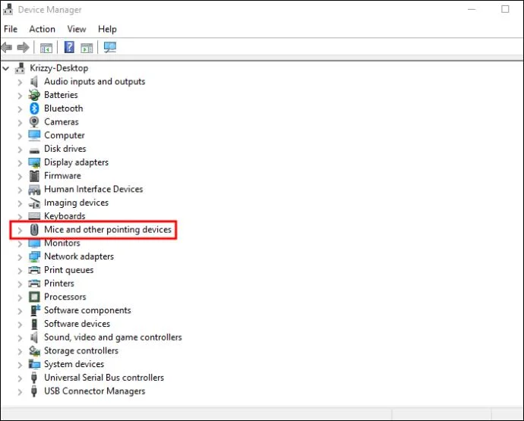Minimize the Device Manager window
524x421 pixels.
click(x=472, y=9)
